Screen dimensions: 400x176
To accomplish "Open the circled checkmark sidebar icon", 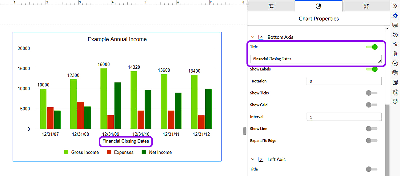I will [395, 63].
